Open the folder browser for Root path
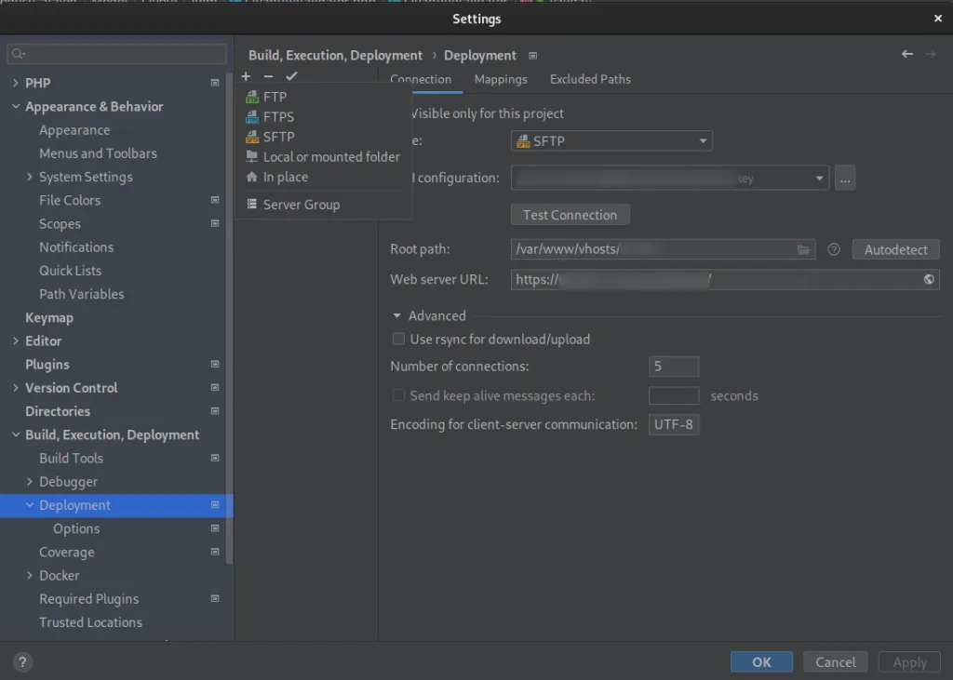The height and width of the screenshot is (680, 953). (802, 248)
